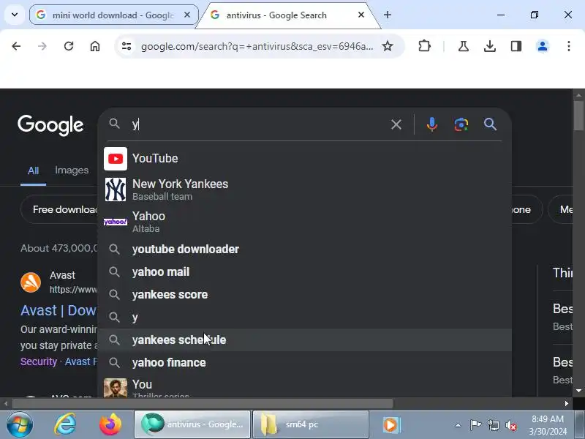The height and width of the screenshot is (439, 585).
Task: Clear the search box with X
Action: click(x=396, y=124)
